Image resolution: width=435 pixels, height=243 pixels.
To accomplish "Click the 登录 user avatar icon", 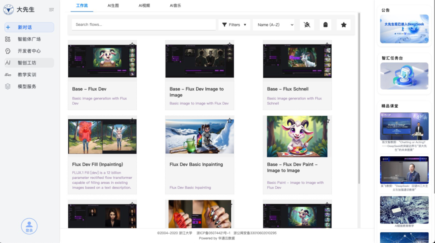I will [29, 226].
